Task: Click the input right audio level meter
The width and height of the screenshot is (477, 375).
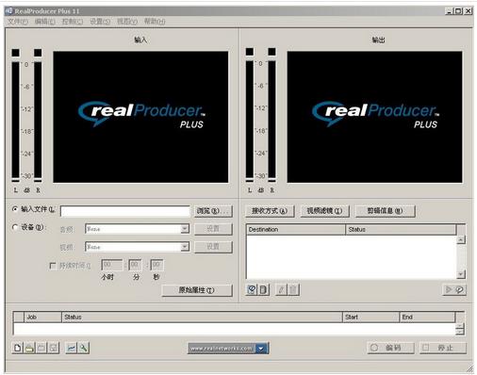Action: click(x=38, y=121)
